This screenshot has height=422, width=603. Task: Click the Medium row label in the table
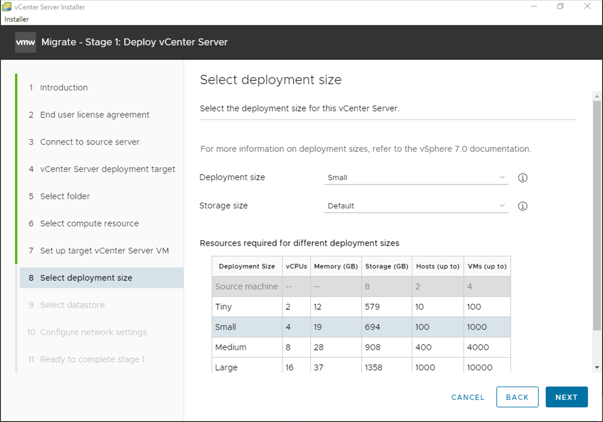tap(231, 347)
